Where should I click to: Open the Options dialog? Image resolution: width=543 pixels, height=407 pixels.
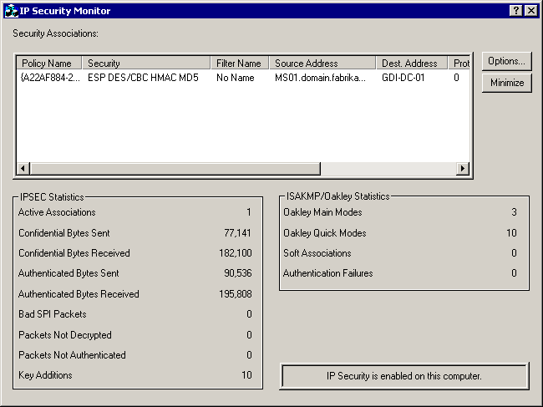click(x=506, y=62)
